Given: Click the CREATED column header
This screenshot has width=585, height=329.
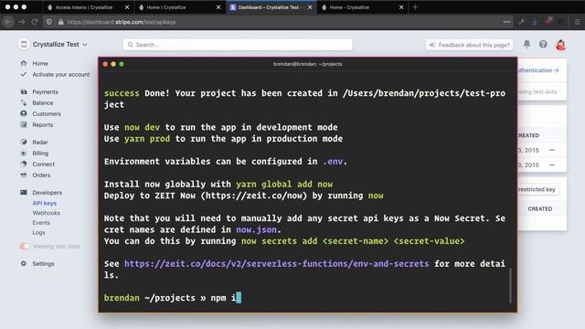Looking at the screenshot, I should (540, 209).
